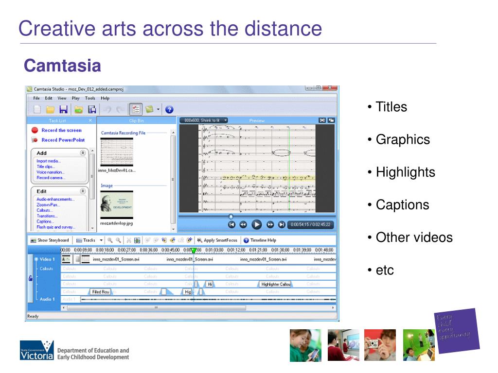Click the New Project page icon
Image resolution: width=498 pixels, height=373 pixels.
pyautogui.click(x=37, y=109)
